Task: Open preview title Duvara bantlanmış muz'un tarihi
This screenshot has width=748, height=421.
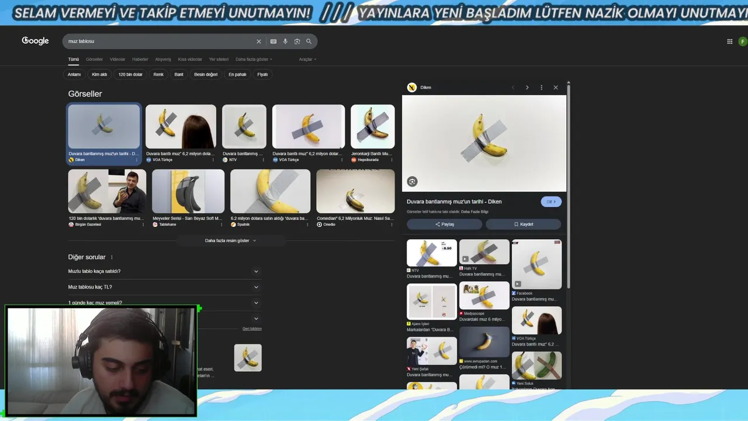Action: [x=454, y=202]
